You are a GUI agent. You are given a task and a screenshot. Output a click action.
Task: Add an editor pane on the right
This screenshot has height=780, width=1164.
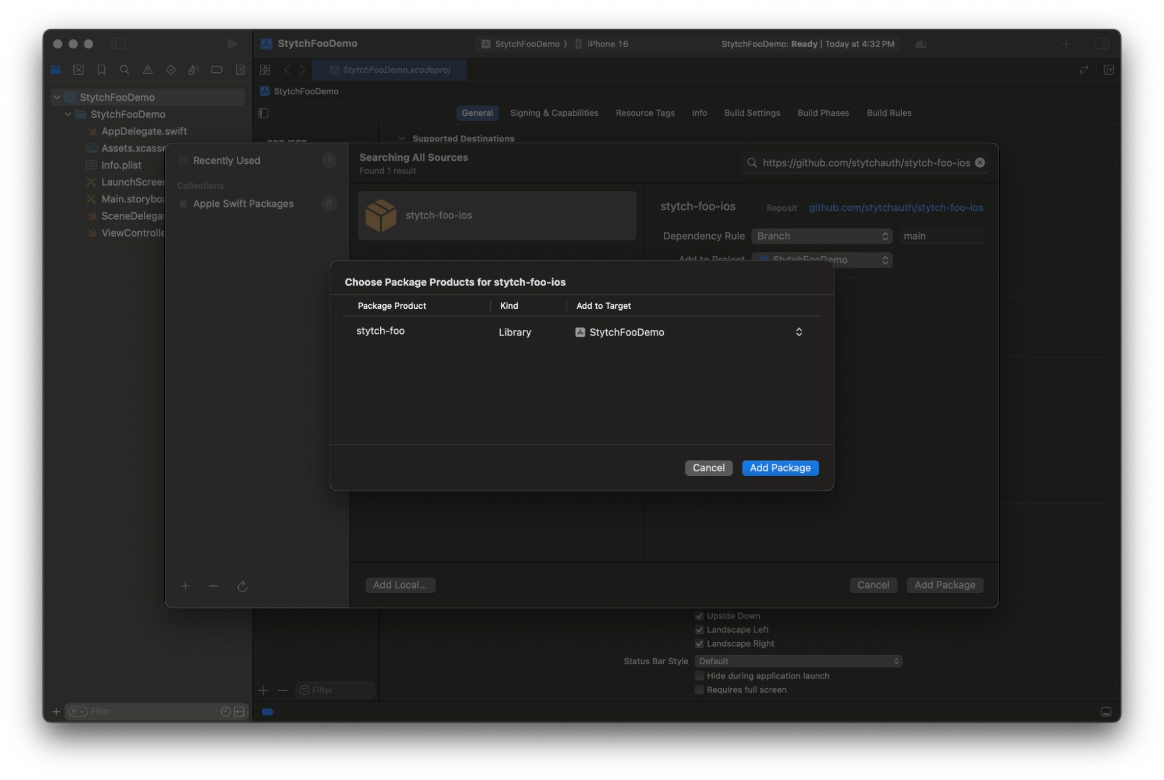(1109, 70)
